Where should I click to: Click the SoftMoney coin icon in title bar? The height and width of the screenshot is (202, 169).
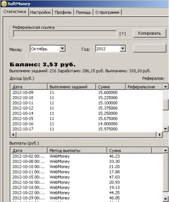4,4
